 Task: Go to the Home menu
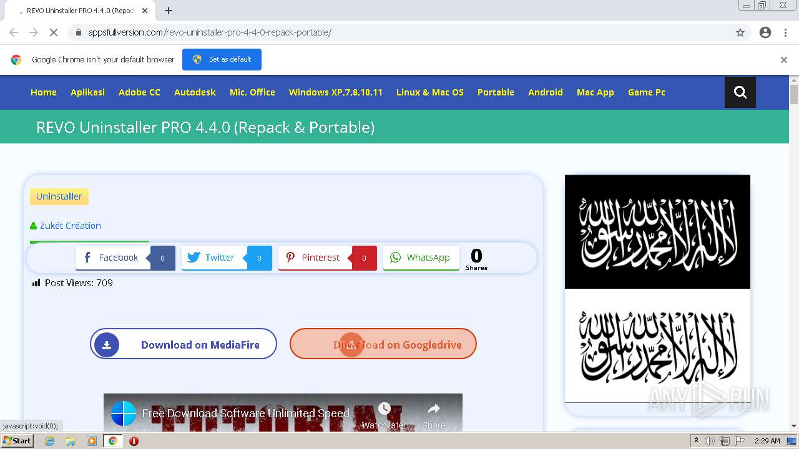[44, 92]
